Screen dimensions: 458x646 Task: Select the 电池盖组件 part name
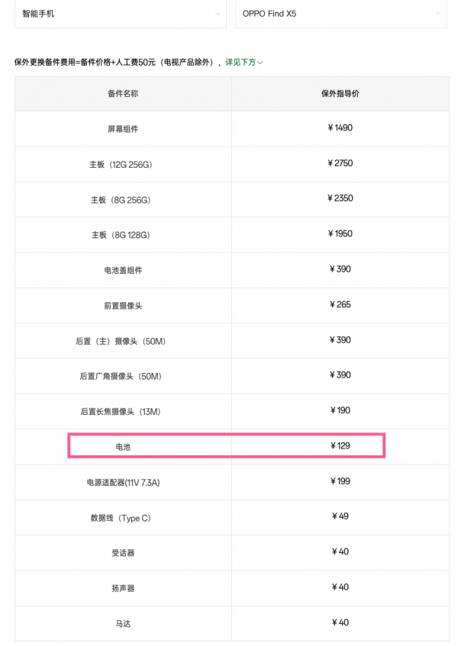point(123,270)
